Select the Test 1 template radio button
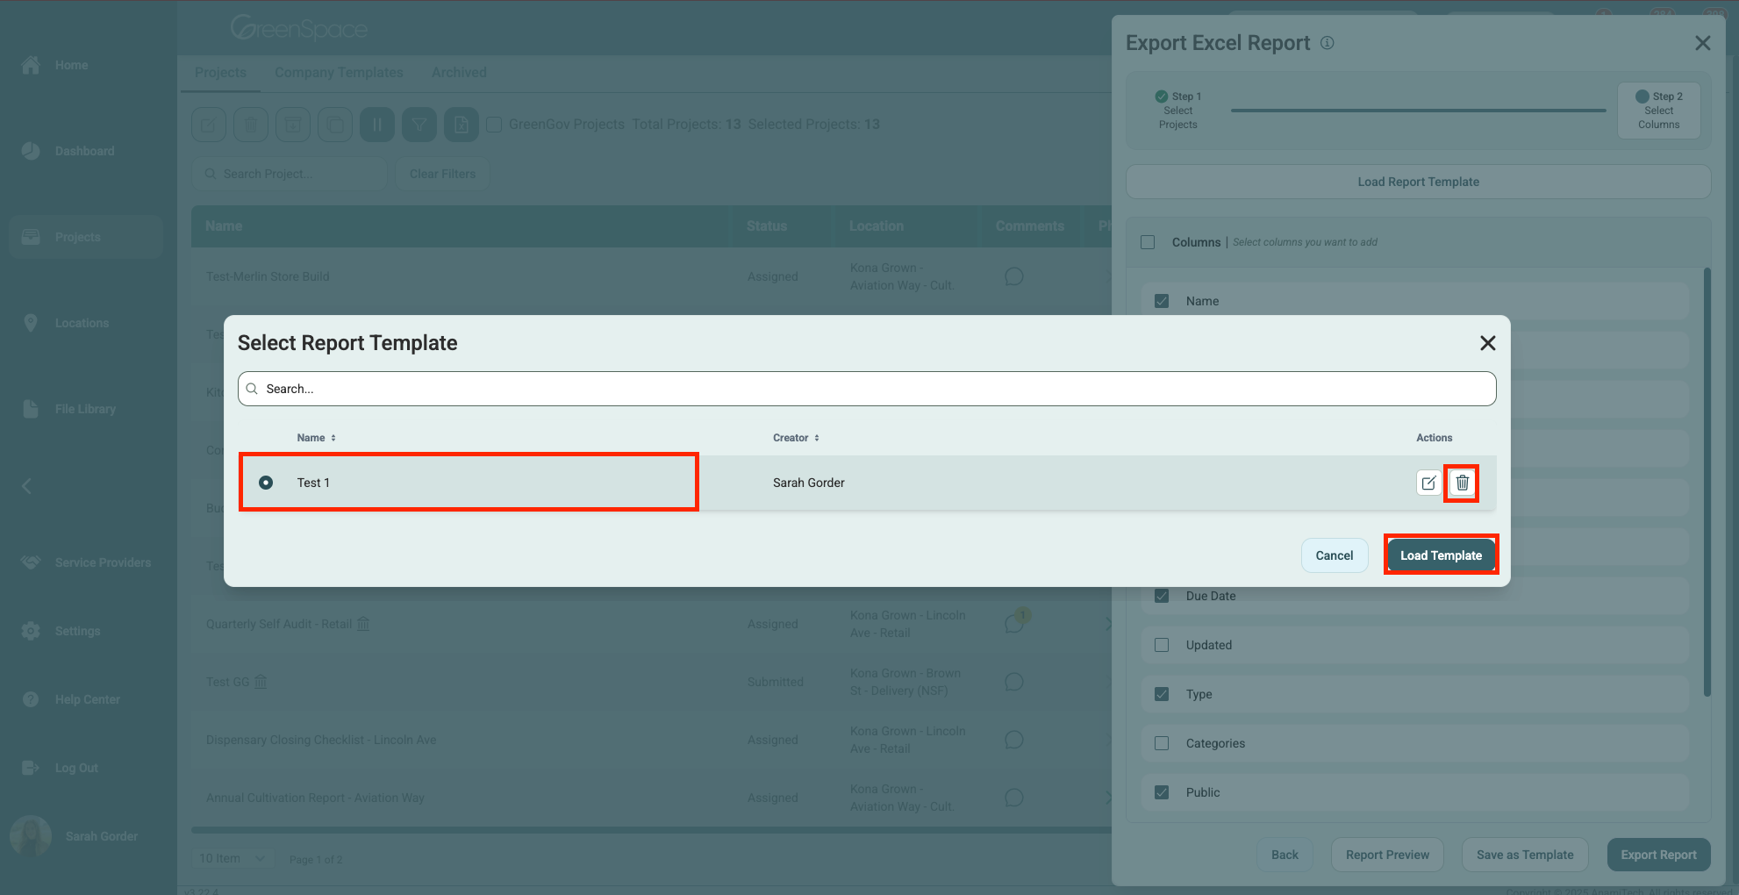The height and width of the screenshot is (895, 1739). coord(266,483)
